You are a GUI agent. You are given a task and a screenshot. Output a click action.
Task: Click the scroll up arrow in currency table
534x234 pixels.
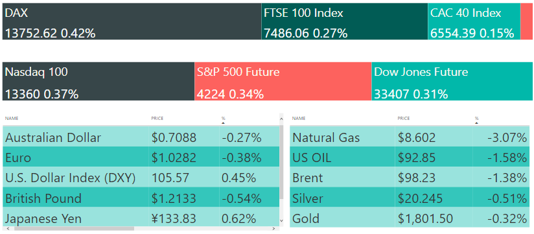click(281, 119)
